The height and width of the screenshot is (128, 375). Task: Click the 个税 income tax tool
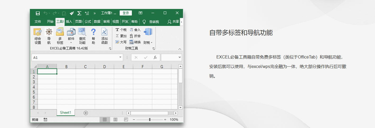click(121, 30)
